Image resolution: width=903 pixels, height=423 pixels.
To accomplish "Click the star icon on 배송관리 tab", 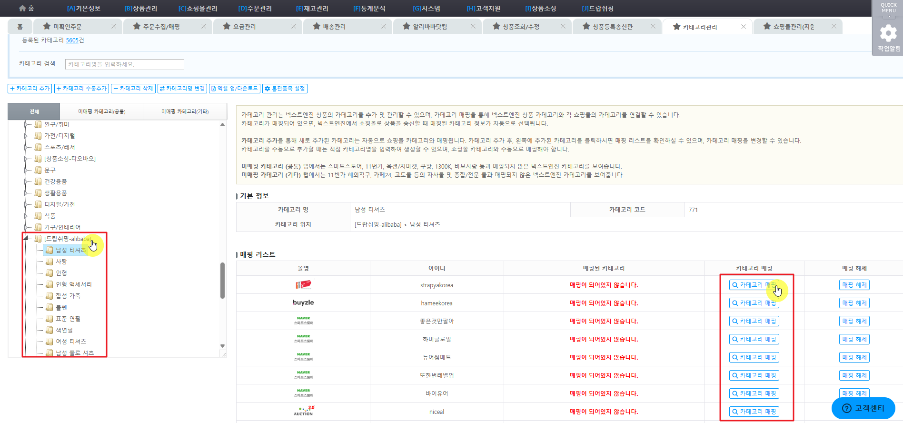I will click(x=317, y=26).
